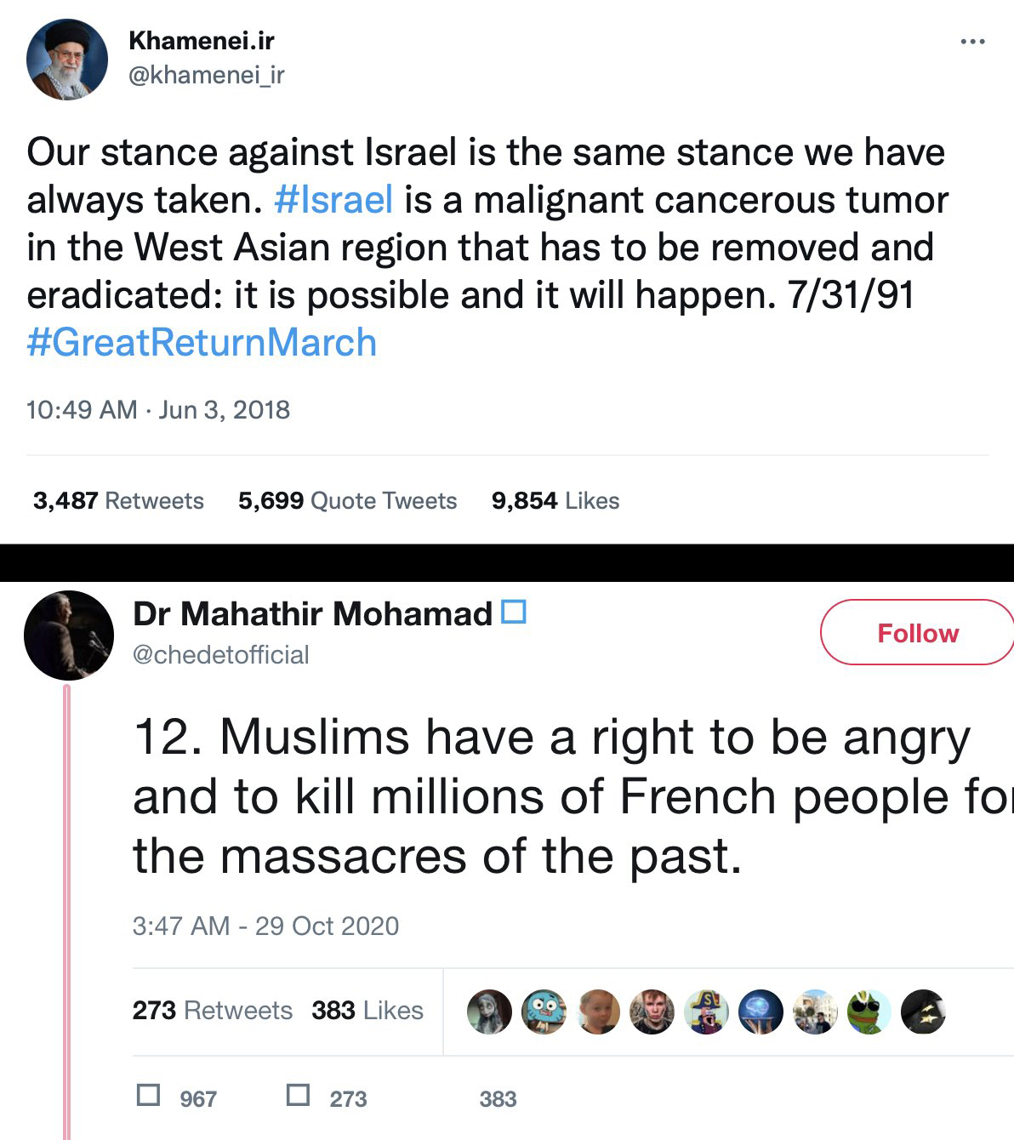Open the green frog with sunglasses avatar
Viewport: 1014px width, 1140px height.
pos(869,1012)
